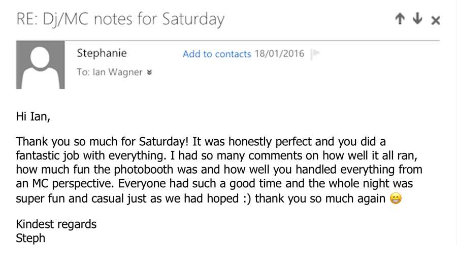457x280 pixels.
Task: Click the Kindest regards closing line
Action: (x=56, y=224)
